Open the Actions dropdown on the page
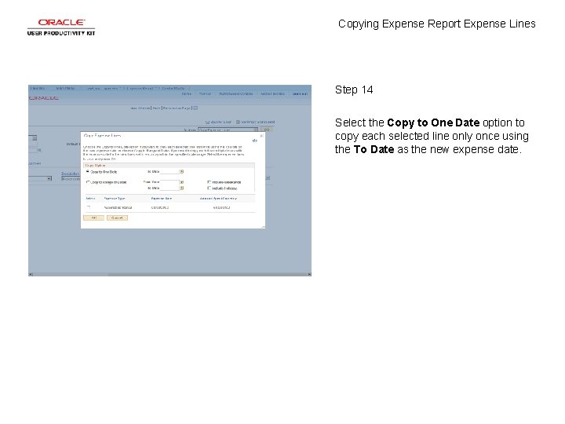The image size is (565, 424). pyautogui.click(x=228, y=130)
